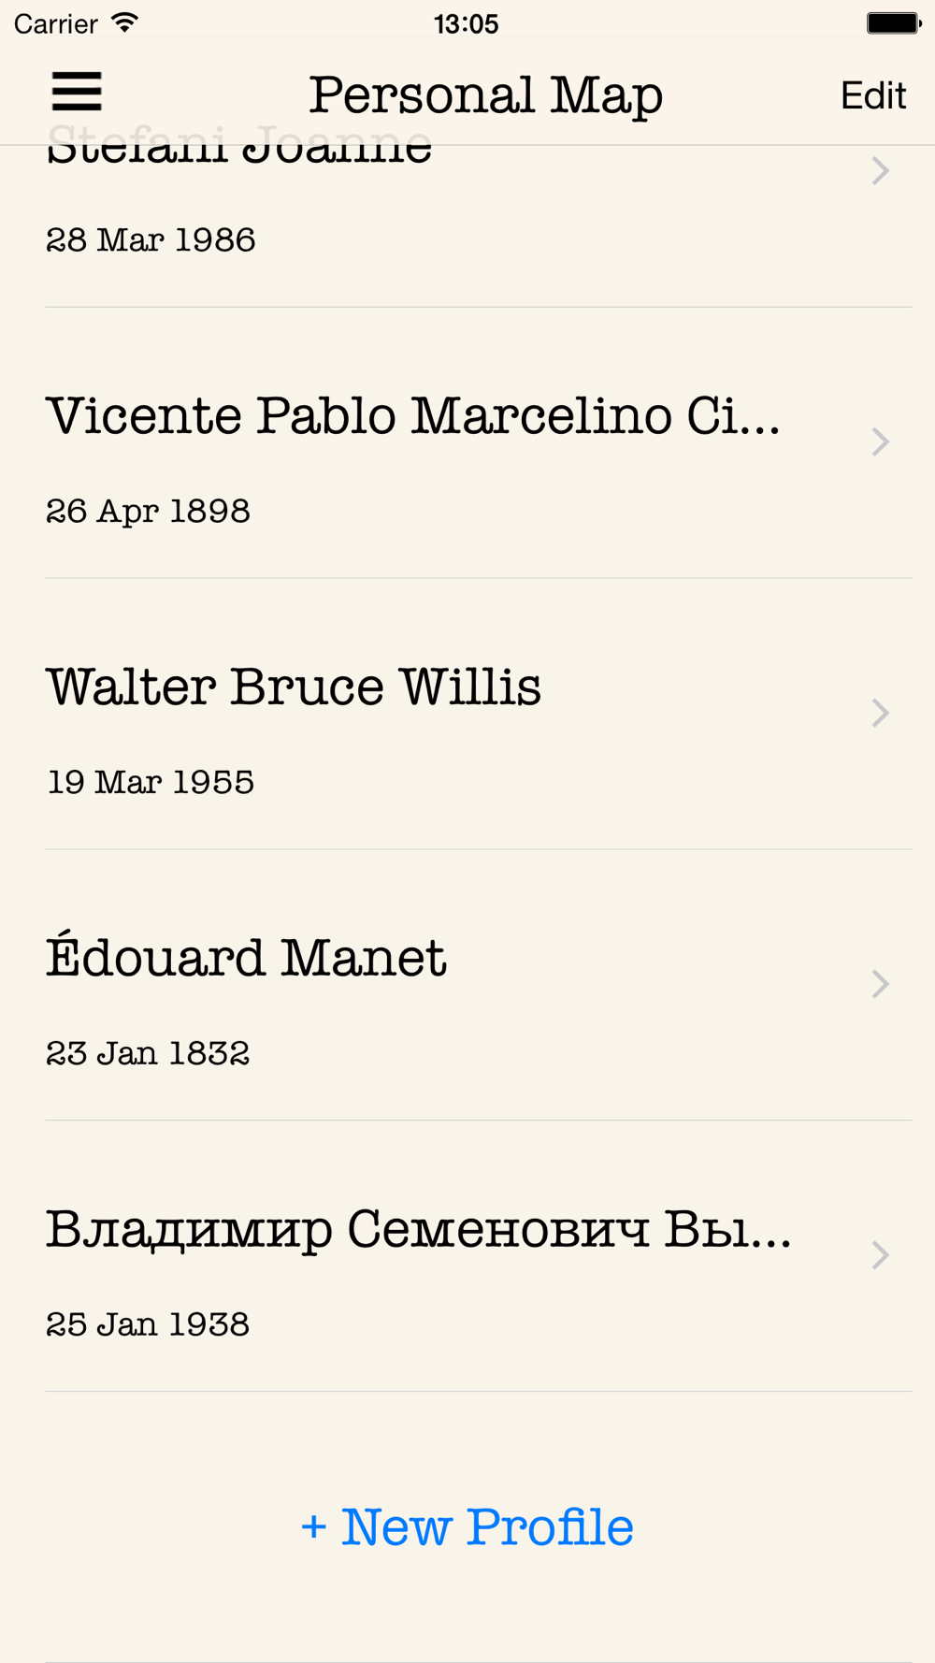Image resolution: width=935 pixels, height=1663 pixels.
Task: Tap chevron beside Walter Bruce Willis
Action: 880,714
